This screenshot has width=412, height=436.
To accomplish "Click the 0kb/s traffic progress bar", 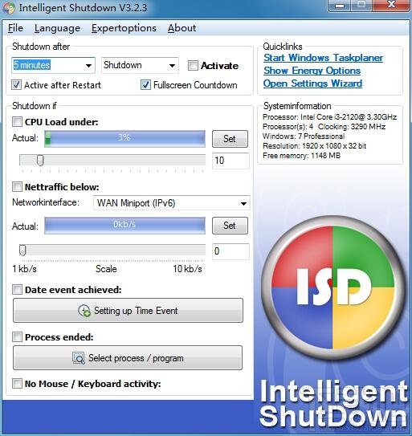I will click(x=125, y=226).
